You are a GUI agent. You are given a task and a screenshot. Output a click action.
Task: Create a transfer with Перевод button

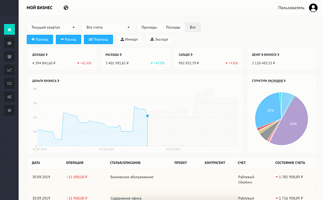(x=98, y=39)
